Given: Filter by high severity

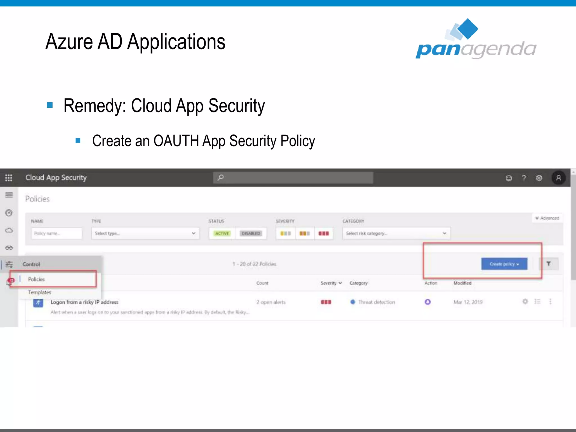Looking at the screenshot, I should tap(324, 233).
